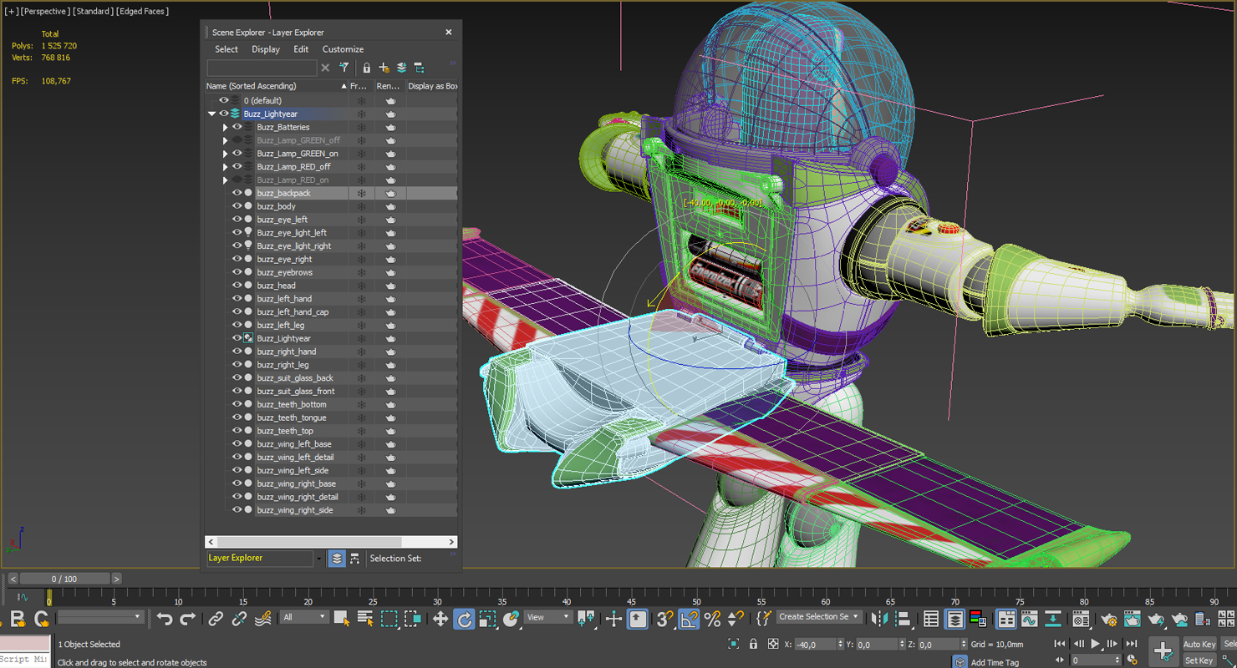Enable the Angle Snap toggle
This screenshot has height=668, width=1237.
pyautogui.click(x=687, y=619)
